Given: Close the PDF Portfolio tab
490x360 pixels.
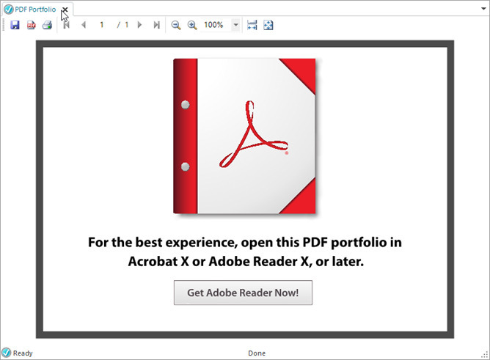Looking at the screenshot, I should (x=65, y=10).
